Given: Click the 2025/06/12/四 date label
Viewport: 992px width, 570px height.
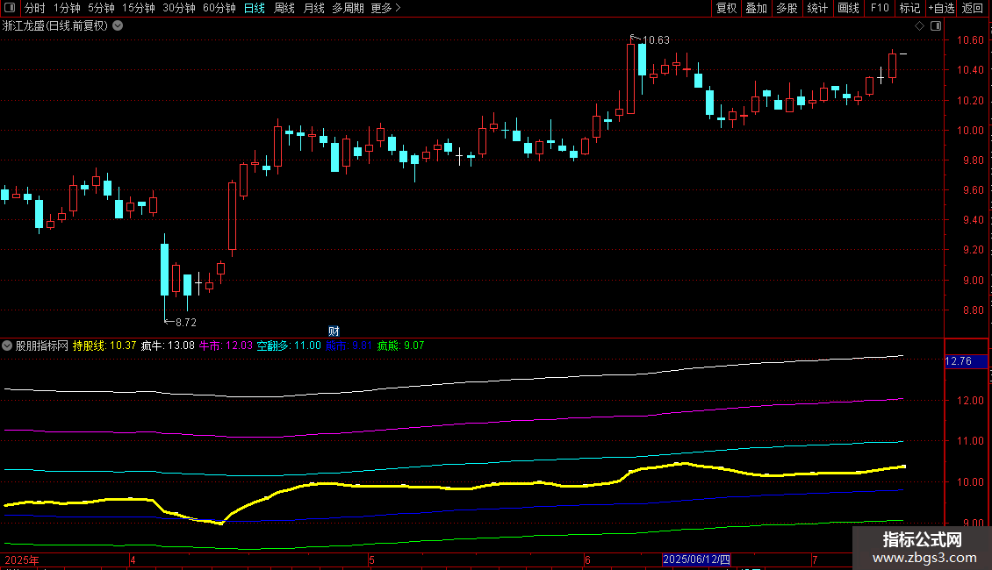Looking at the screenshot, I should (696, 559).
